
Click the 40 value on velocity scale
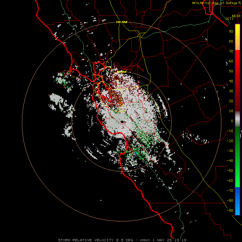[231, 81]
